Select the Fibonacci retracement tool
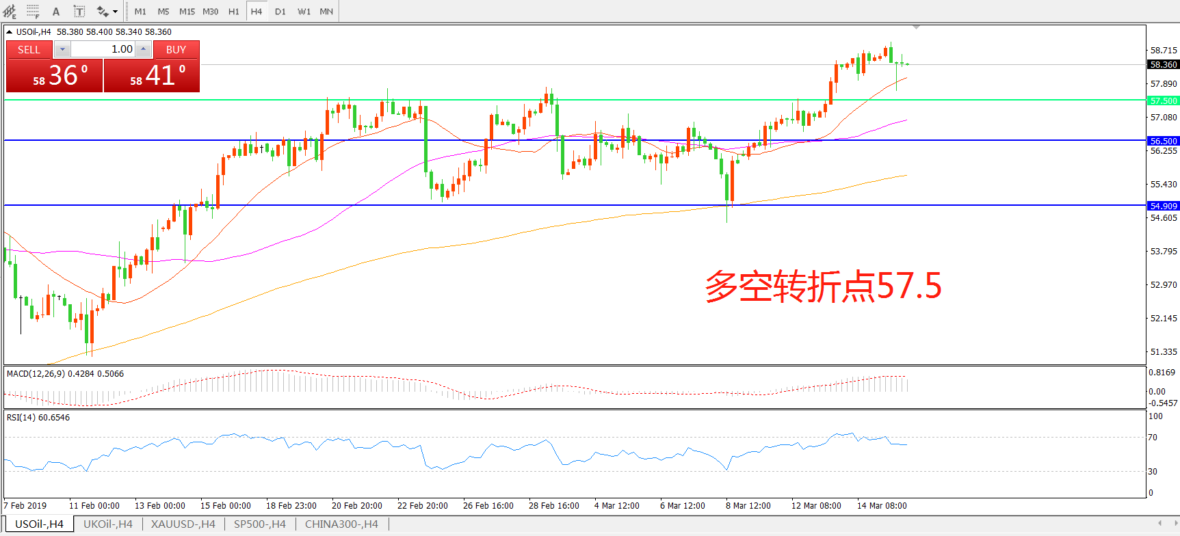The width and height of the screenshot is (1180, 536). tap(32, 11)
